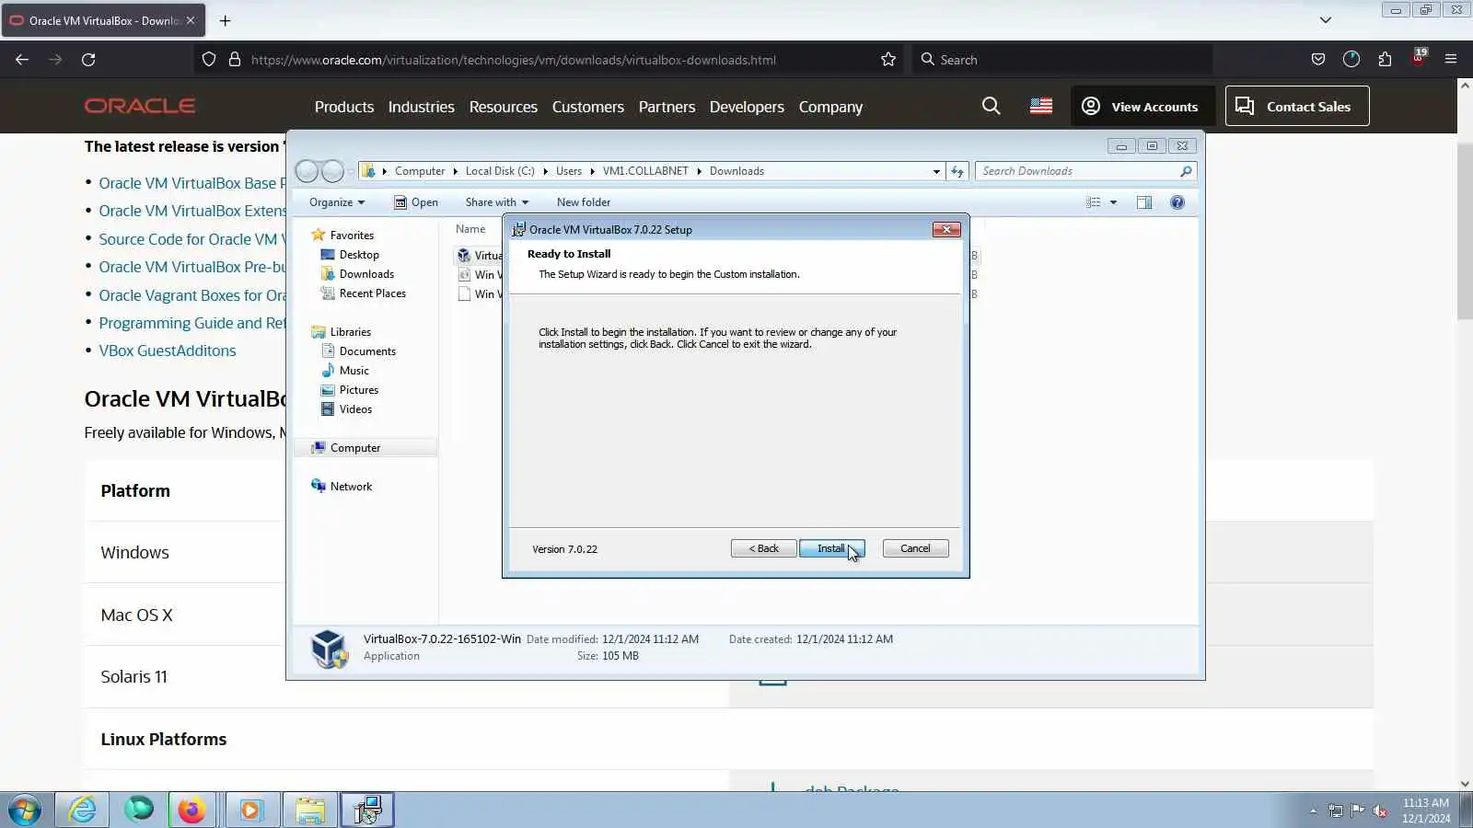Open the Products menu on Oracle site
Viewport: 1473px width, 828px height.
click(344, 107)
